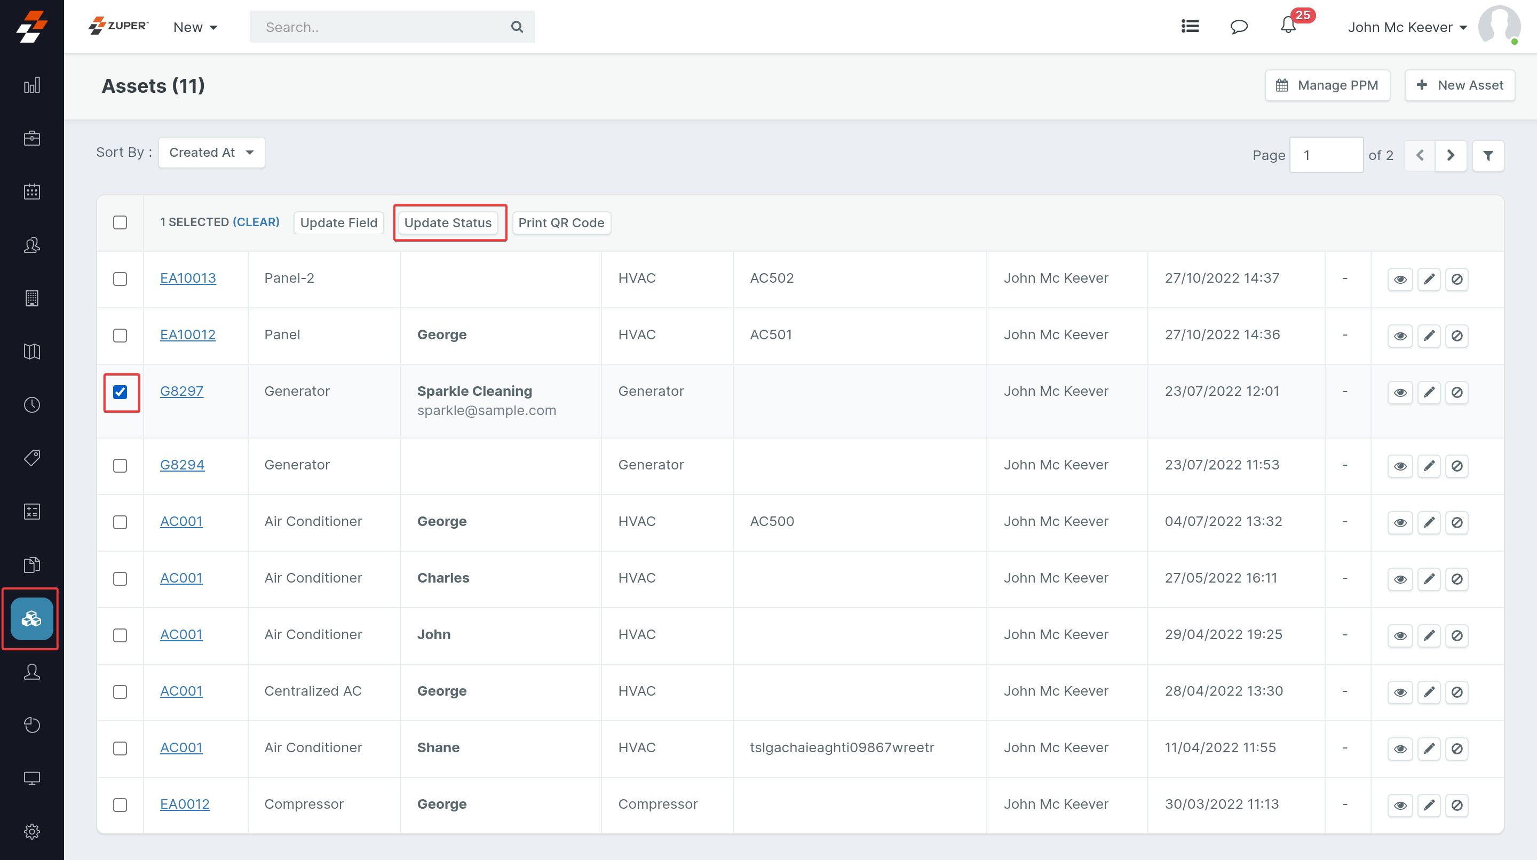
Task: Uncheck the G8297 asset checkbox
Action: pos(120,392)
